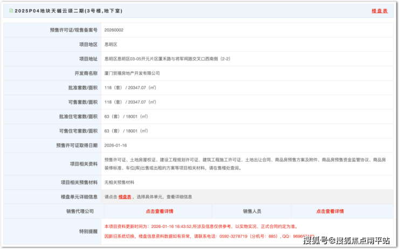The image size is (399, 249).
Task: Click the 批准住宅套数/面积 value
Action: (x=126, y=116)
